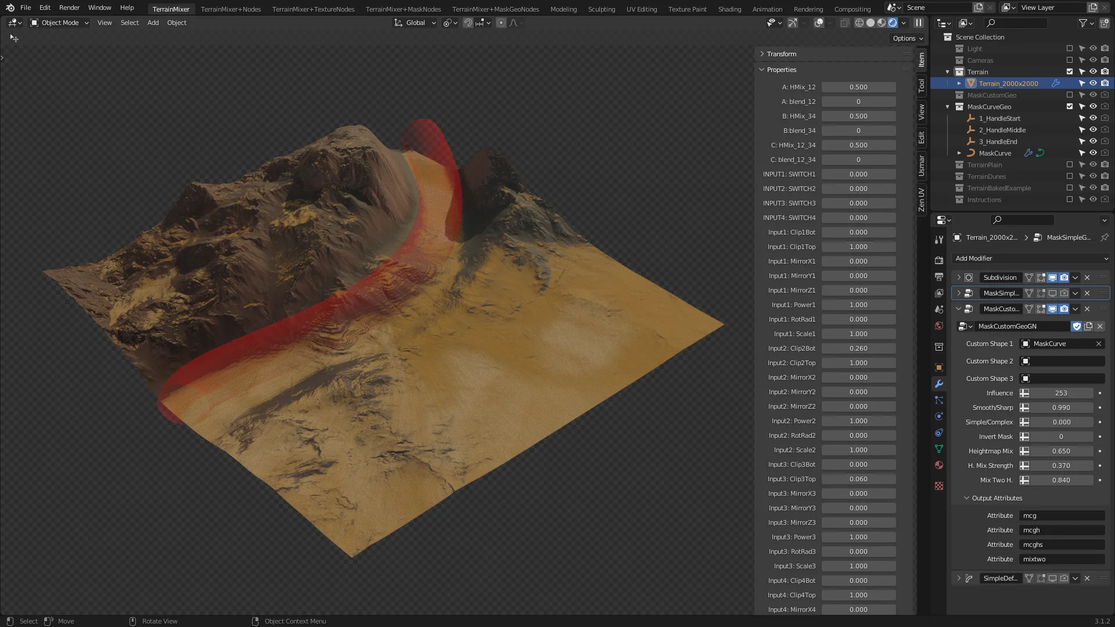This screenshot has height=627, width=1115.
Task: Switch to wireframe viewport shading
Action: pos(859,23)
